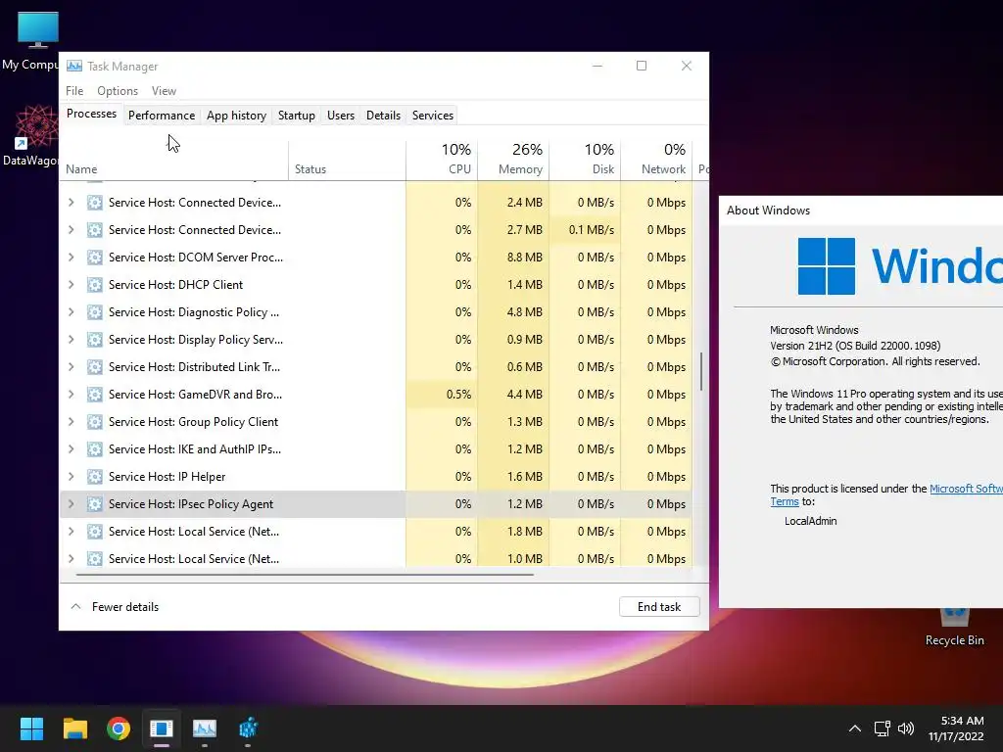Click the Task Manager title bar icon
This screenshot has height=752, width=1003.
74,66
